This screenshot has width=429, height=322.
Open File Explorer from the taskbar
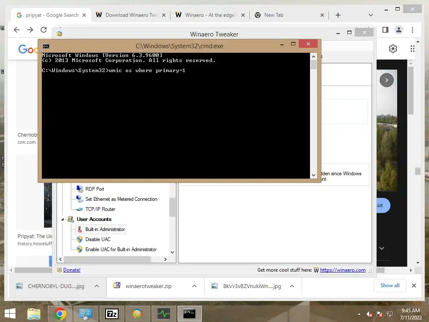click(34, 314)
